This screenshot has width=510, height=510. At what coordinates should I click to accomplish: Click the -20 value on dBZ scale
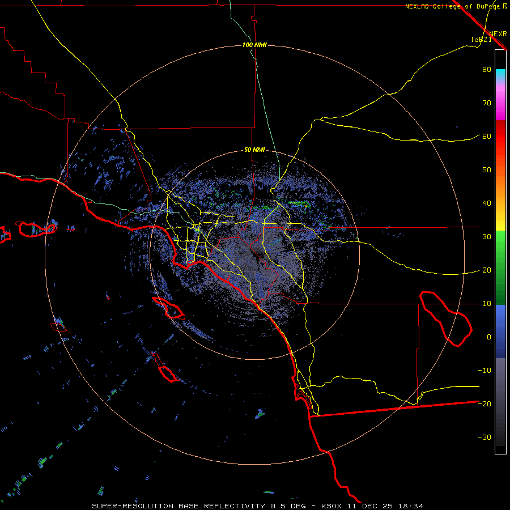coord(484,404)
